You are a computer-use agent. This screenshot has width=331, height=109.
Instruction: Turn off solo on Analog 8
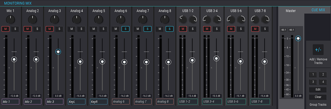point(169,29)
